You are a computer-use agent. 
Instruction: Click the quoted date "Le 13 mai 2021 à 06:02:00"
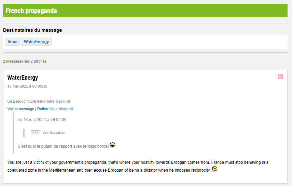click(43, 120)
